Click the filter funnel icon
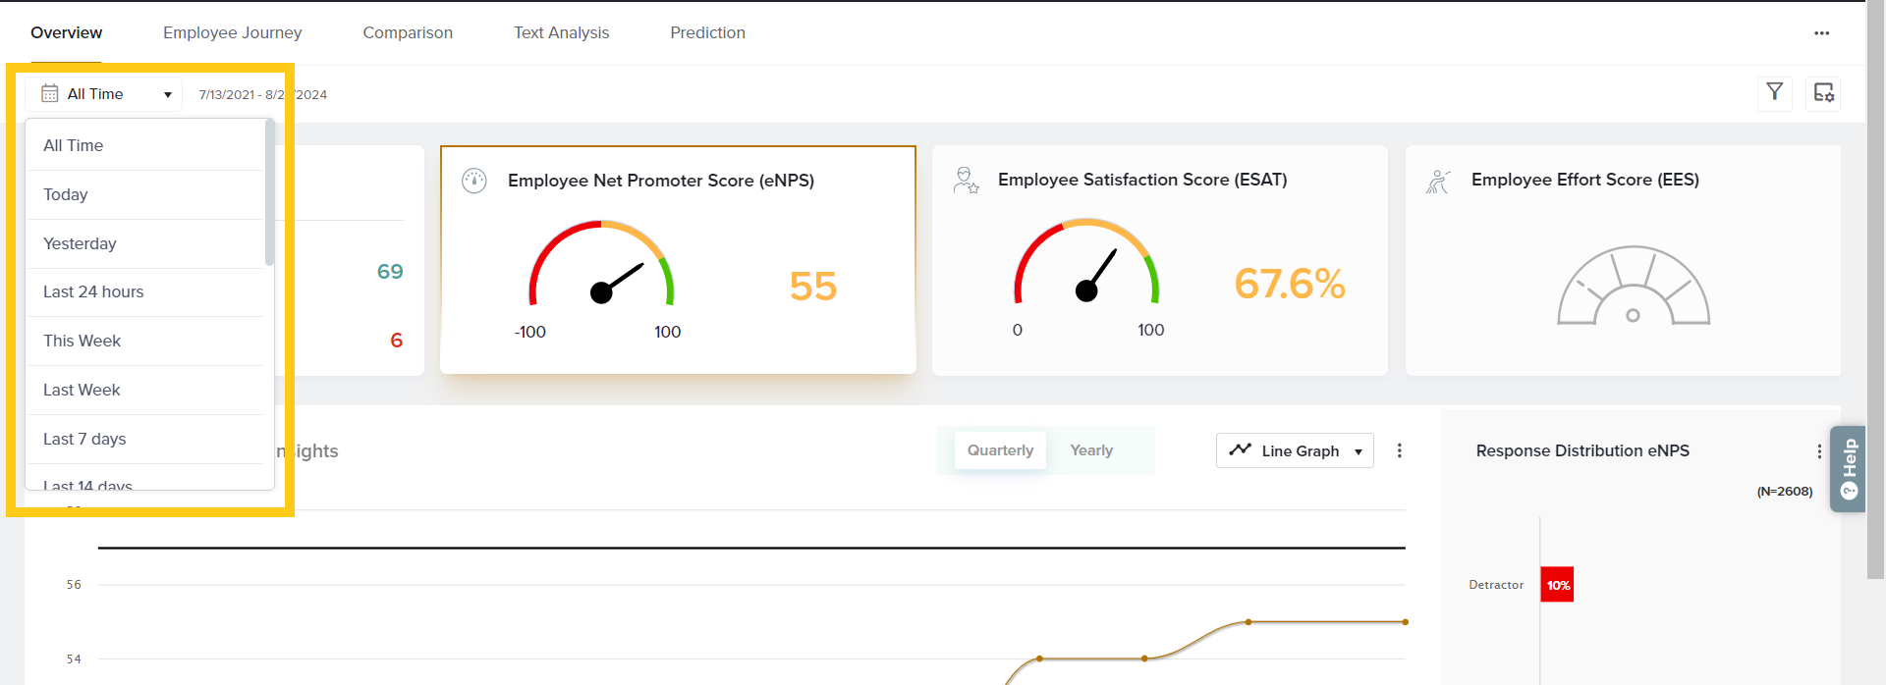The height and width of the screenshot is (685, 1886). pos(1774,92)
